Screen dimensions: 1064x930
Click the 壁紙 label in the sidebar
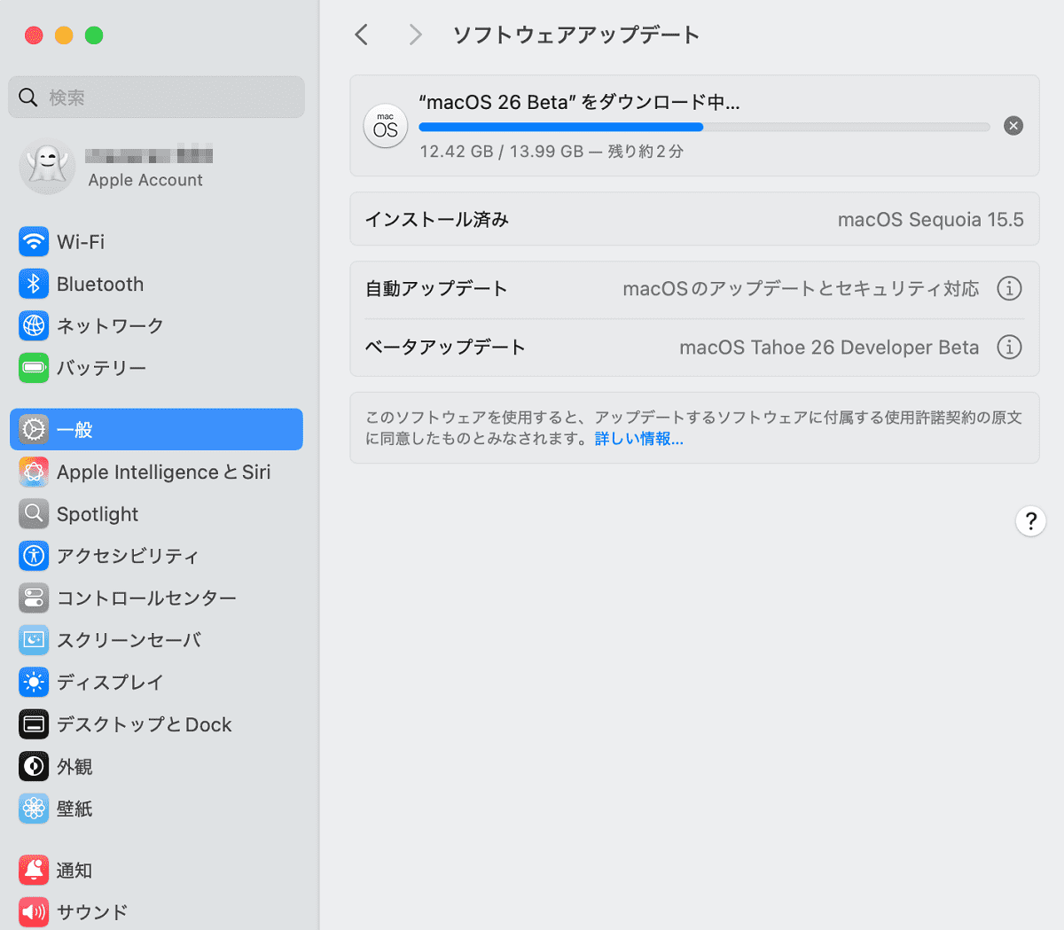coord(74,809)
